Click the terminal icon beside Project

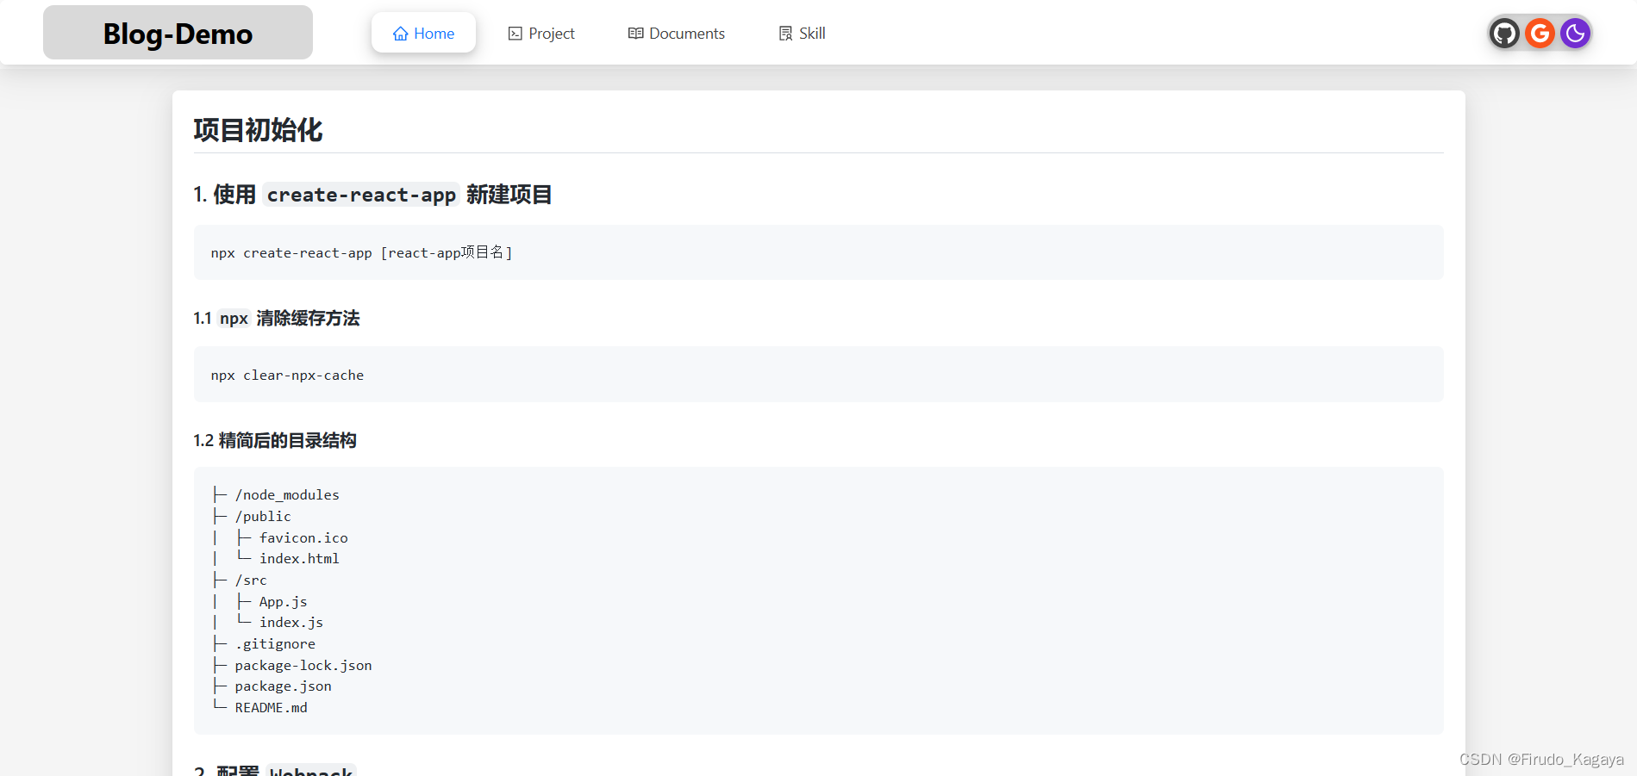pyautogui.click(x=515, y=33)
